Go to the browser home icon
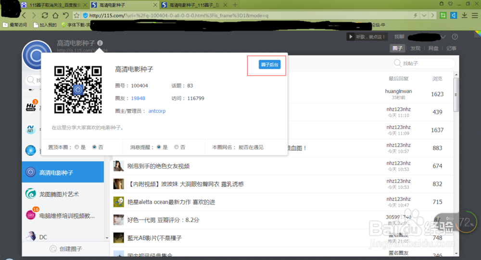This screenshot has width=481, height=260. (x=55, y=15)
